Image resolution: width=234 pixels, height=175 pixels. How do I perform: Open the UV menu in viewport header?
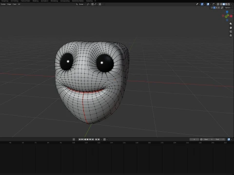[x=19, y=4]
